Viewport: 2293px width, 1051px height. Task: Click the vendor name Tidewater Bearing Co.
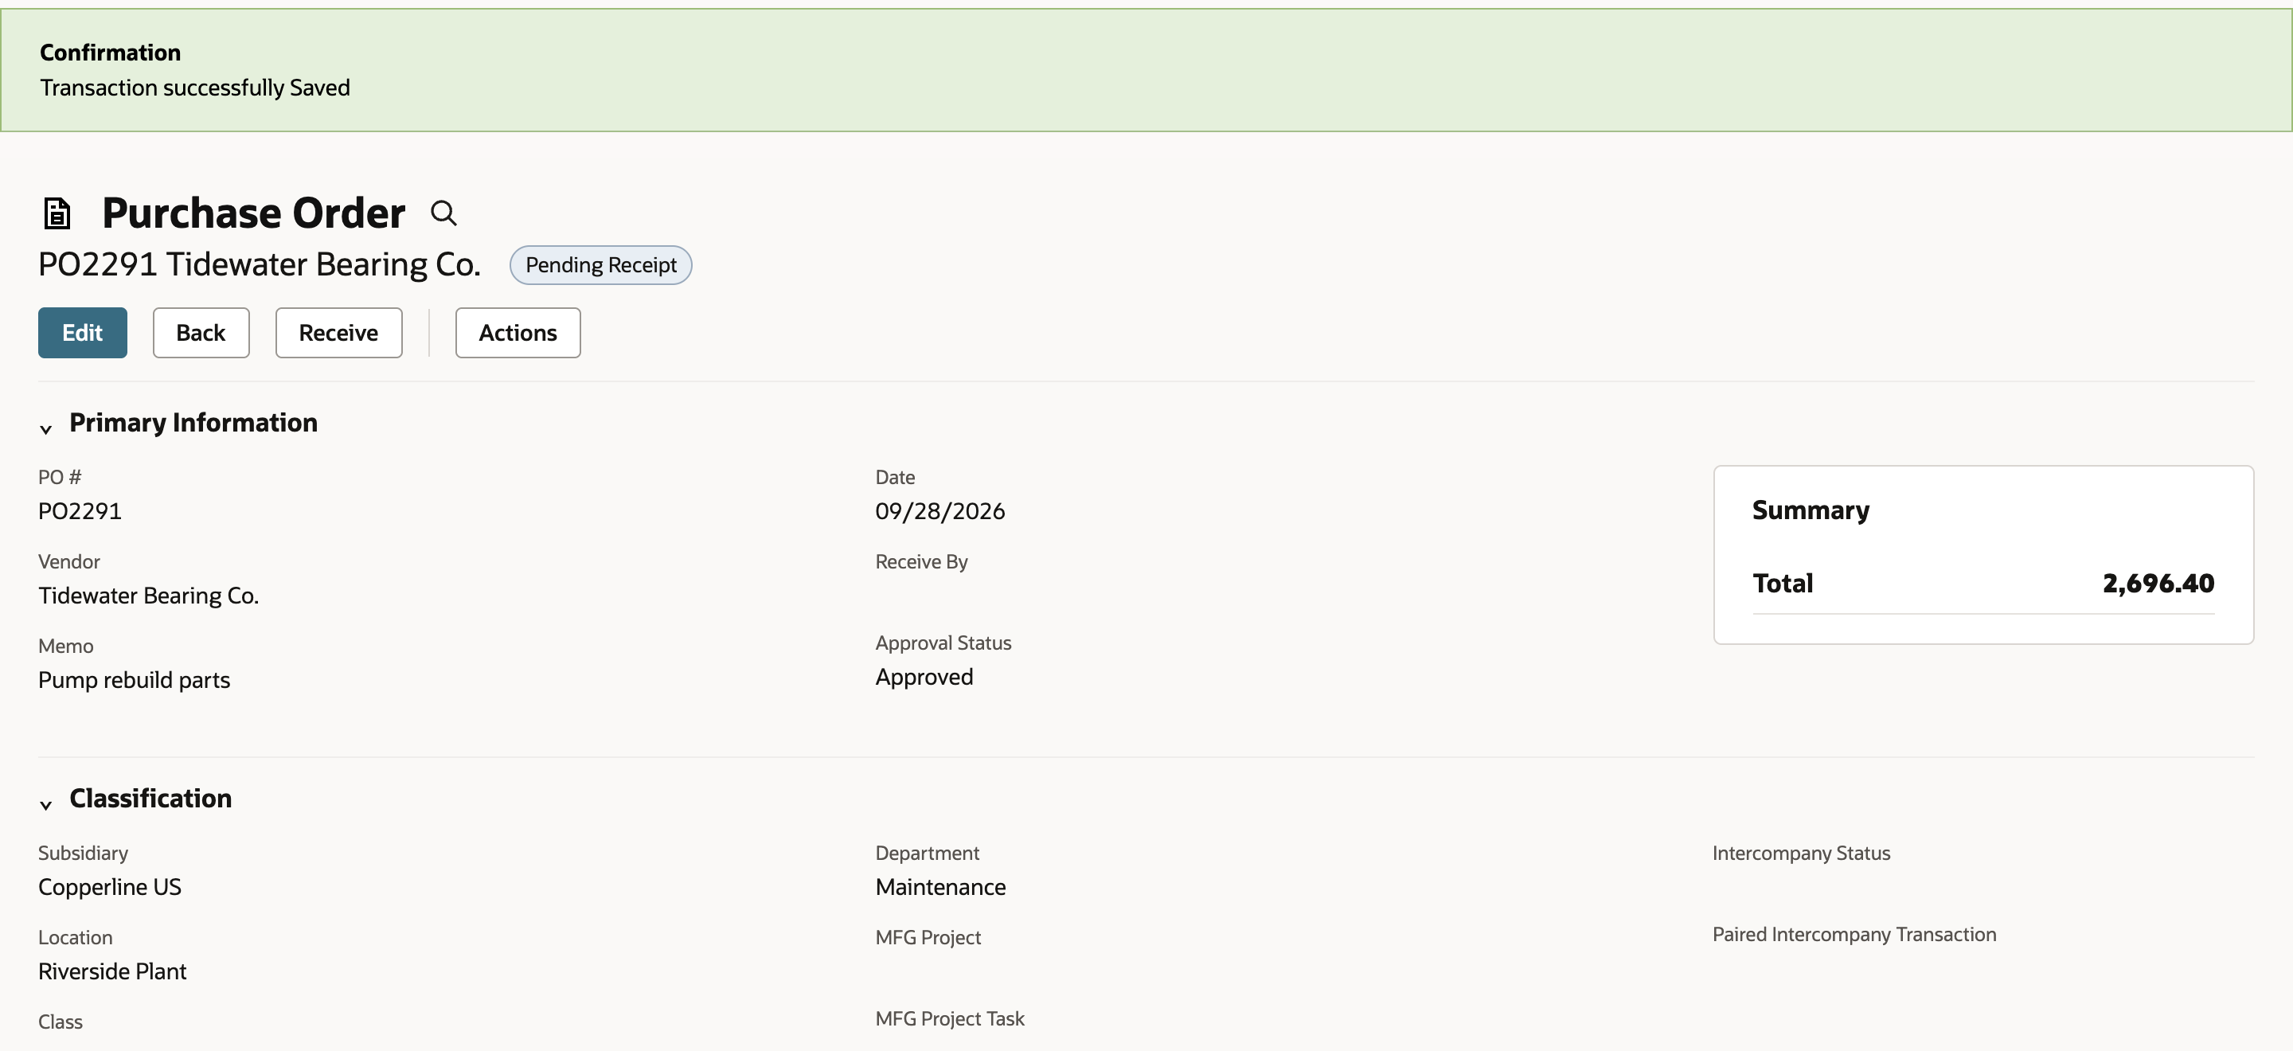coord(149,596)
